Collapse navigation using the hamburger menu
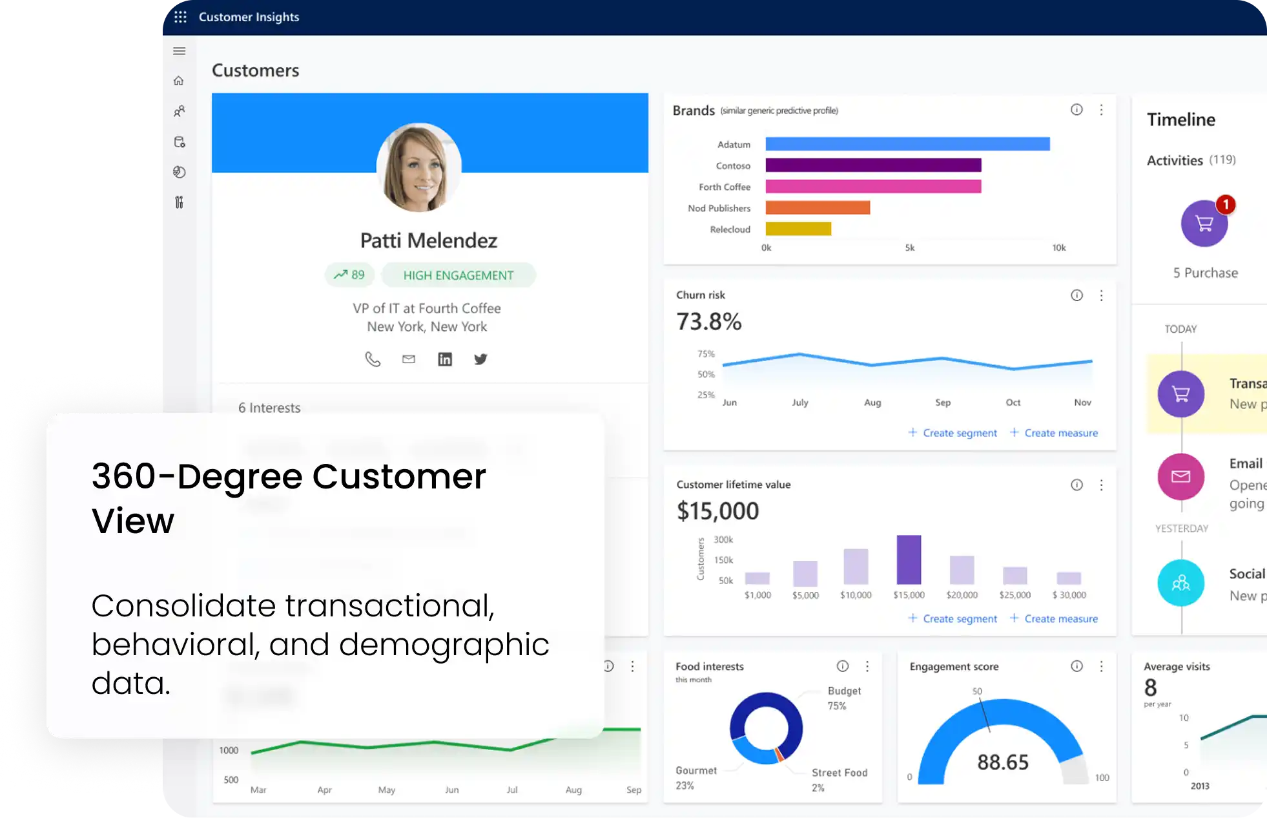The image size is (1267, 818). point(179,50)
